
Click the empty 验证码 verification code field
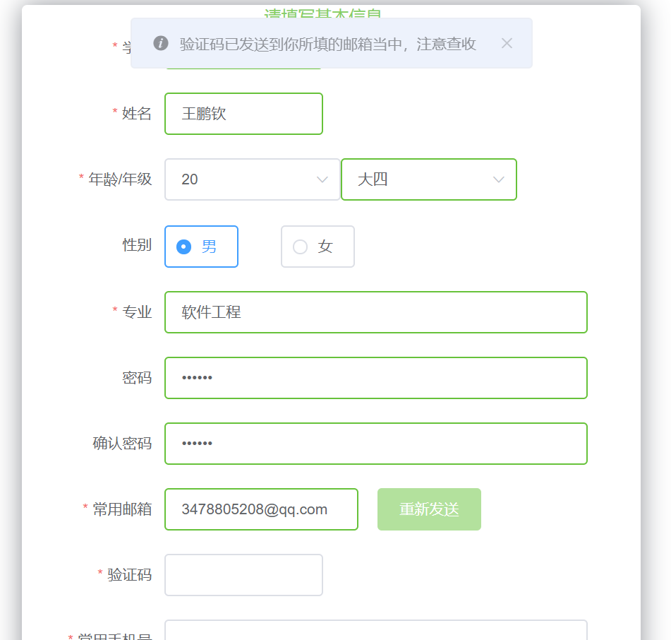click(x=243, y=575)
